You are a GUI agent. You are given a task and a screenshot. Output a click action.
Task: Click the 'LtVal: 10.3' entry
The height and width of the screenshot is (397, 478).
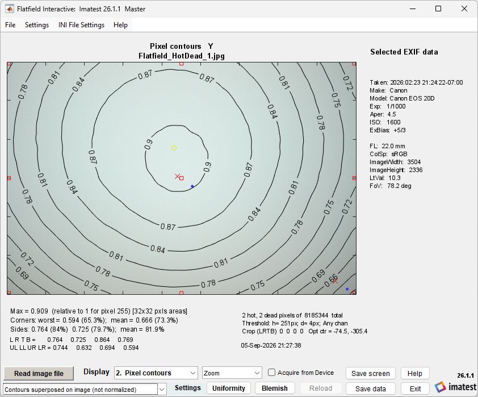click(x=385, y=177)
